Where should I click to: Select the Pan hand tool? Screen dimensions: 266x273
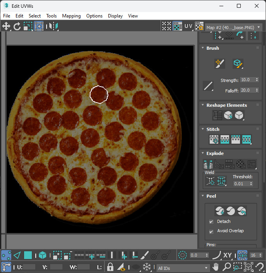click(216, 267)
